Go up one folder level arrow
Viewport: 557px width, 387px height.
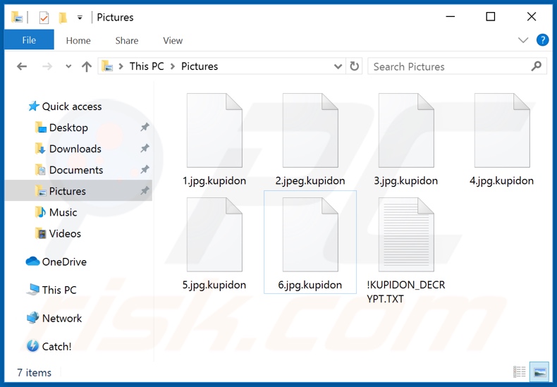[87, 66]
